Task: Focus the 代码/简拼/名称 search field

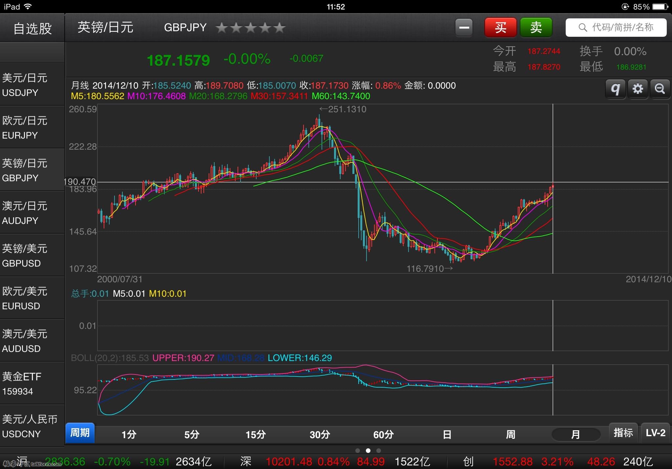Action: coord(616,28)
